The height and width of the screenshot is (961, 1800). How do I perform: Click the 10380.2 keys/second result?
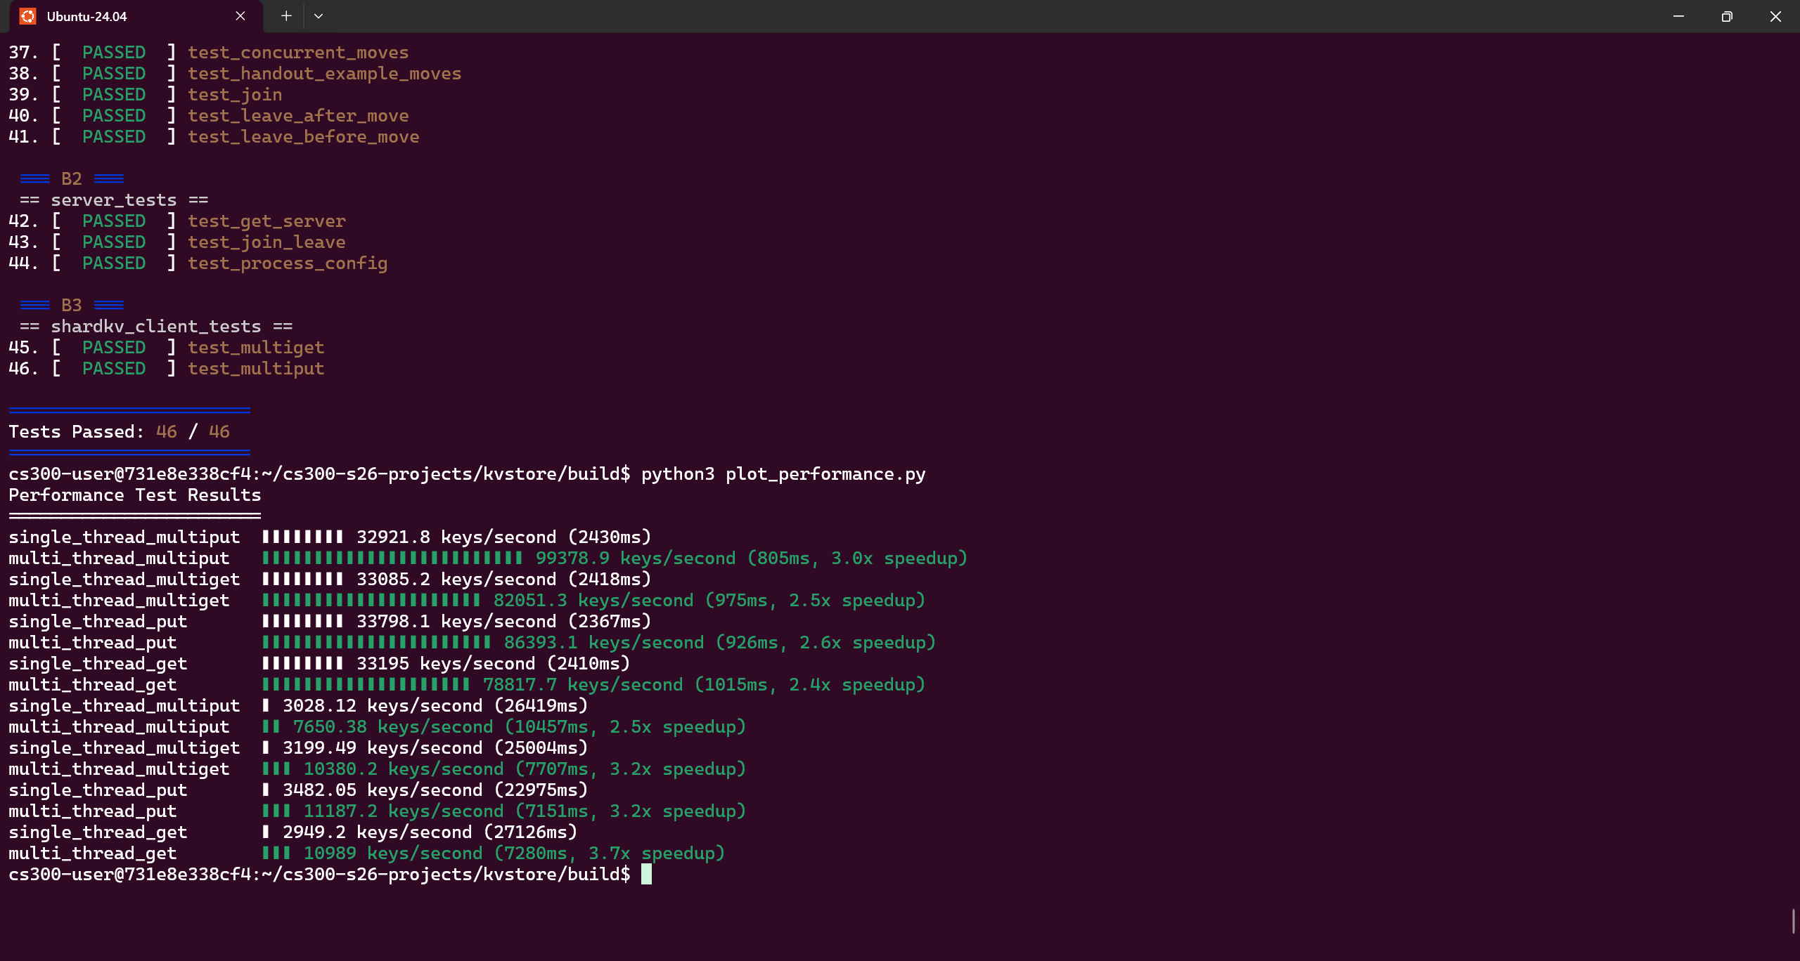404,769
